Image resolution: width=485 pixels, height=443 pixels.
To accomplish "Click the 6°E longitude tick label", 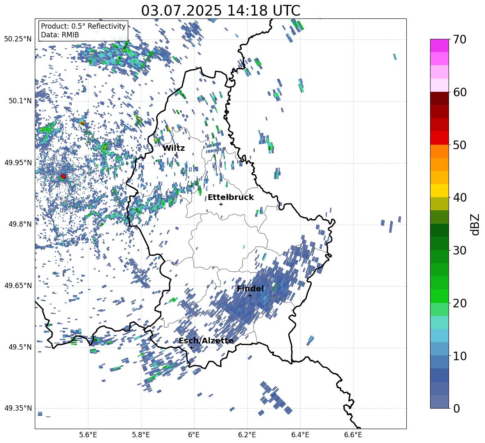I will pos(194,435).
